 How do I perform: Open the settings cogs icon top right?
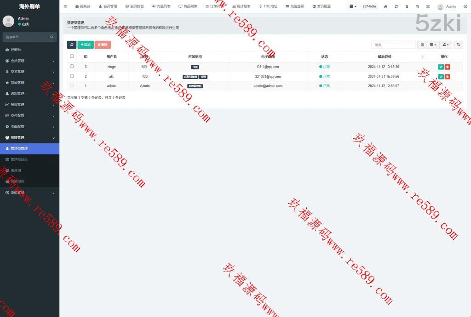[465, 6]
